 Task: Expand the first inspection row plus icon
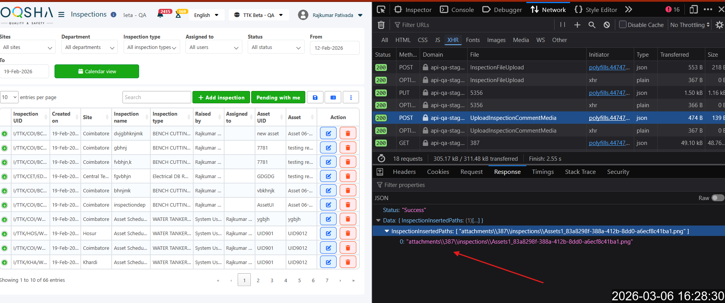click(x=5, y=134)
